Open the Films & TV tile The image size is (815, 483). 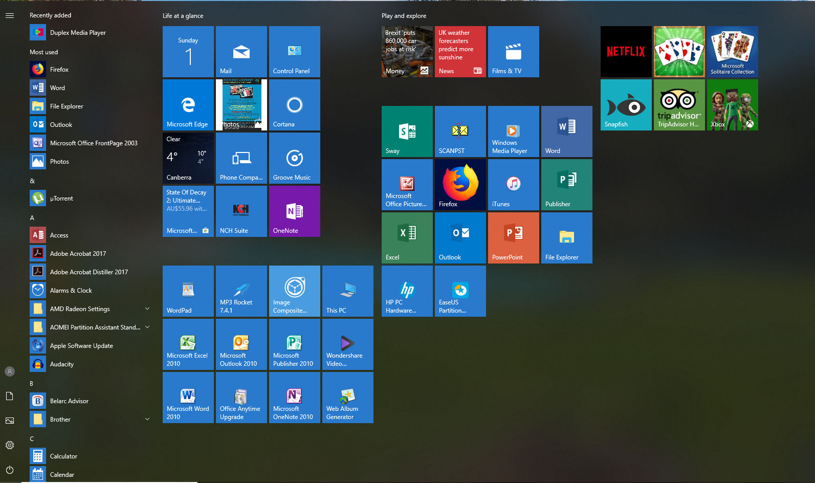tap(513, 52)
